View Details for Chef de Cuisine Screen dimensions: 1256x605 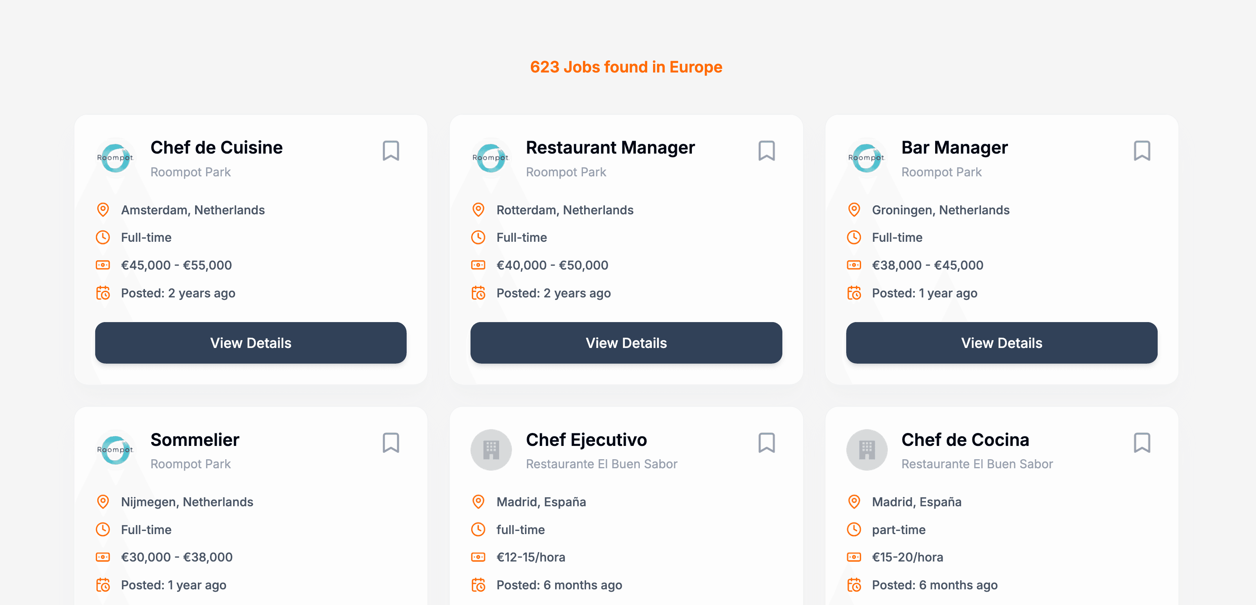(251, 343)
